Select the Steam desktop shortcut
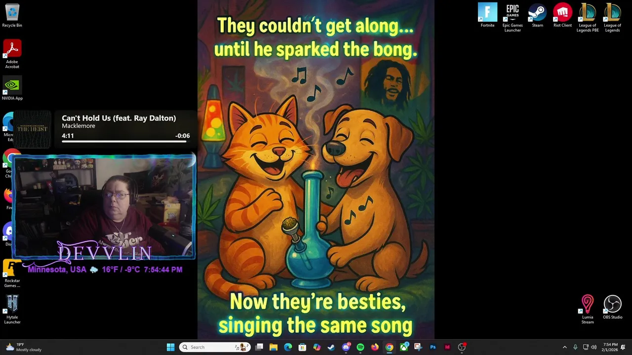Viewport: 632px width, 355px height. point(537,16)
